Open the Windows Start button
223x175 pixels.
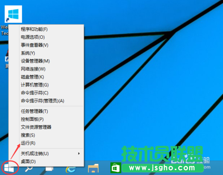[x=9, y=169]
